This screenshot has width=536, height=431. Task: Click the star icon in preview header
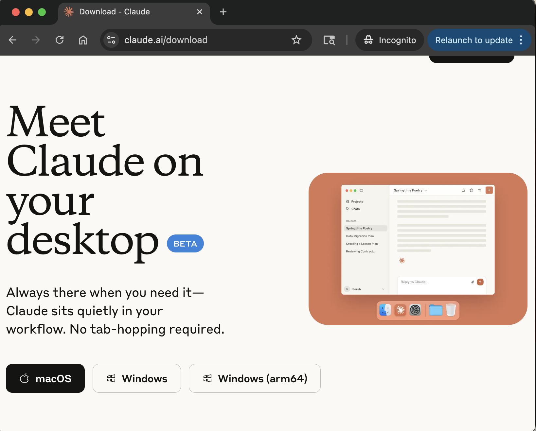471,190
